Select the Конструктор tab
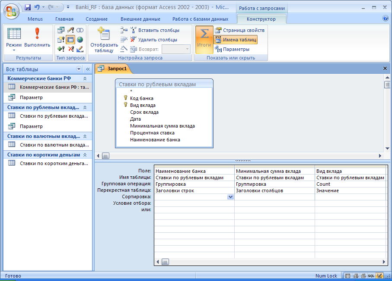 click(x=261, y=19)
